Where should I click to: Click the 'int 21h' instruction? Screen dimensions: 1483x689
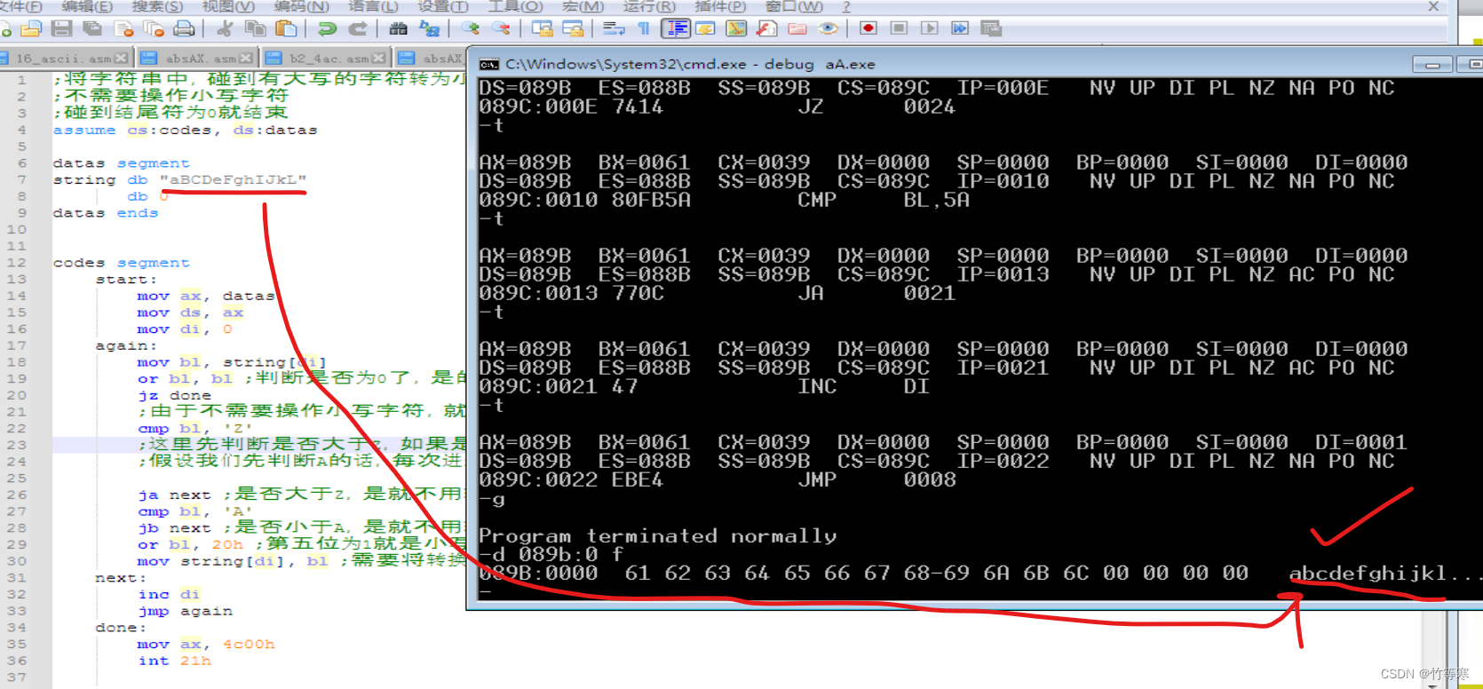pyautogui.click(x=175, y=661)
